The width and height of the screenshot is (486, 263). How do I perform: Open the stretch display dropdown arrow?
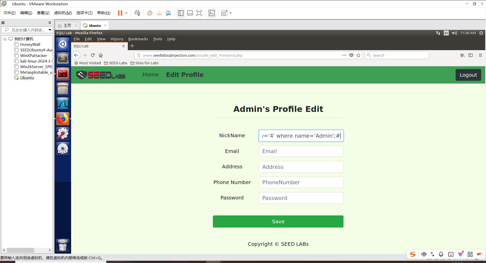click(x=231, y=13)
